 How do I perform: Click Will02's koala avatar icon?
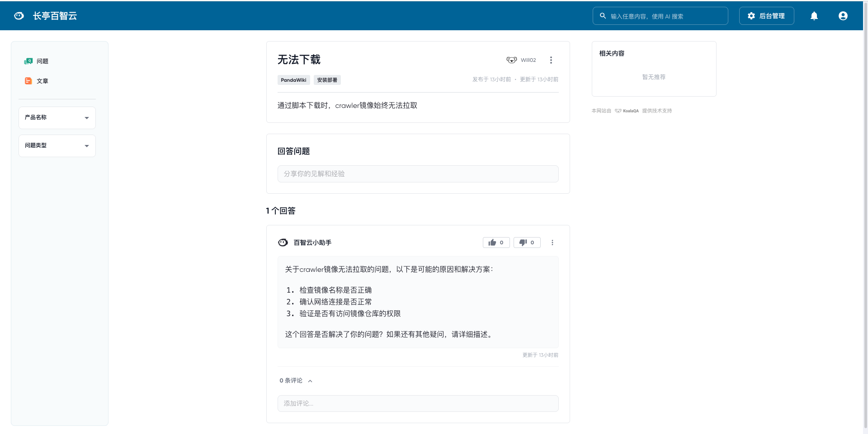(511, 60)
